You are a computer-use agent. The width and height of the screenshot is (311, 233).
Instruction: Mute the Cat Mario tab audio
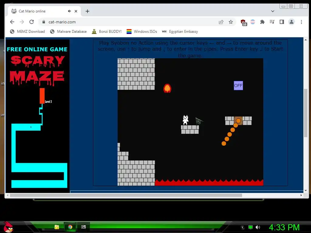pos(69,11)
